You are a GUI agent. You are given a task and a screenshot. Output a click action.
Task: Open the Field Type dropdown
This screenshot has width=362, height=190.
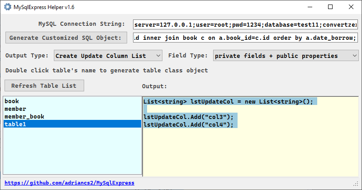coord(286,56)
